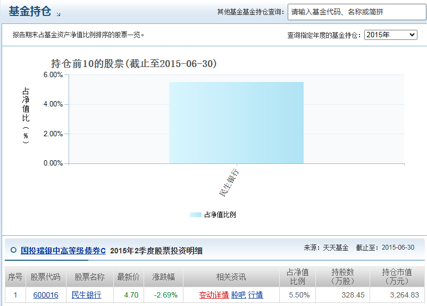Click the 其他基金基金持仓查询 label

(250, 12)
